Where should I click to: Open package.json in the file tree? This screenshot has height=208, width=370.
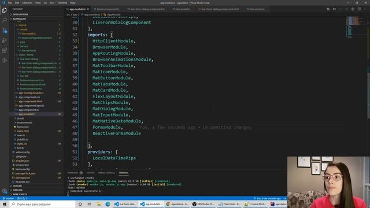point(23,177)
